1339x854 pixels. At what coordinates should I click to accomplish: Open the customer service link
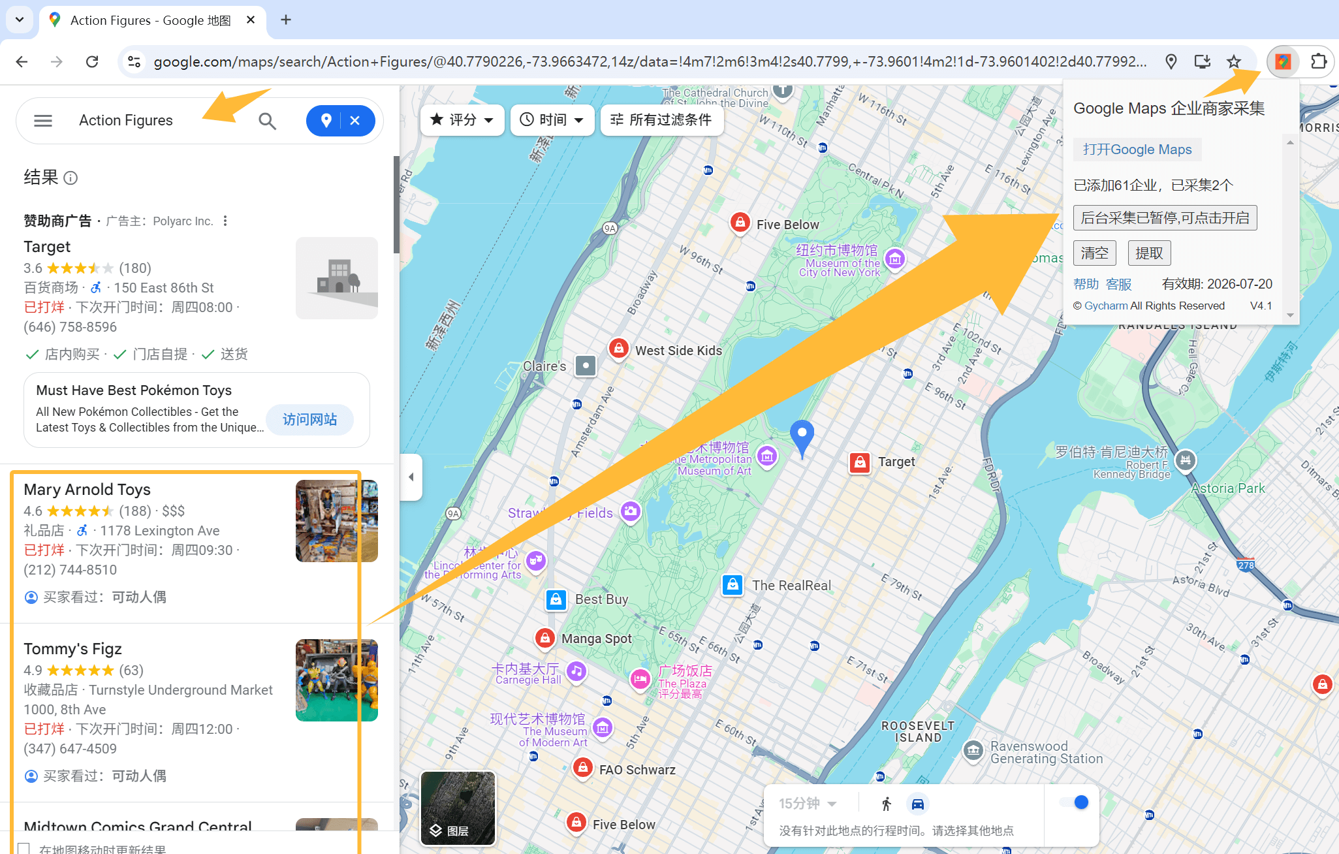(1119, 284)
